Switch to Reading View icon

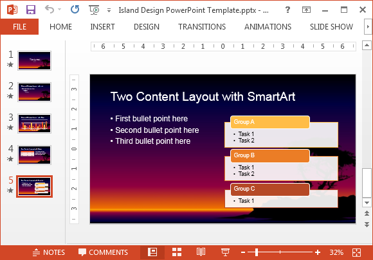coord(201,252)
